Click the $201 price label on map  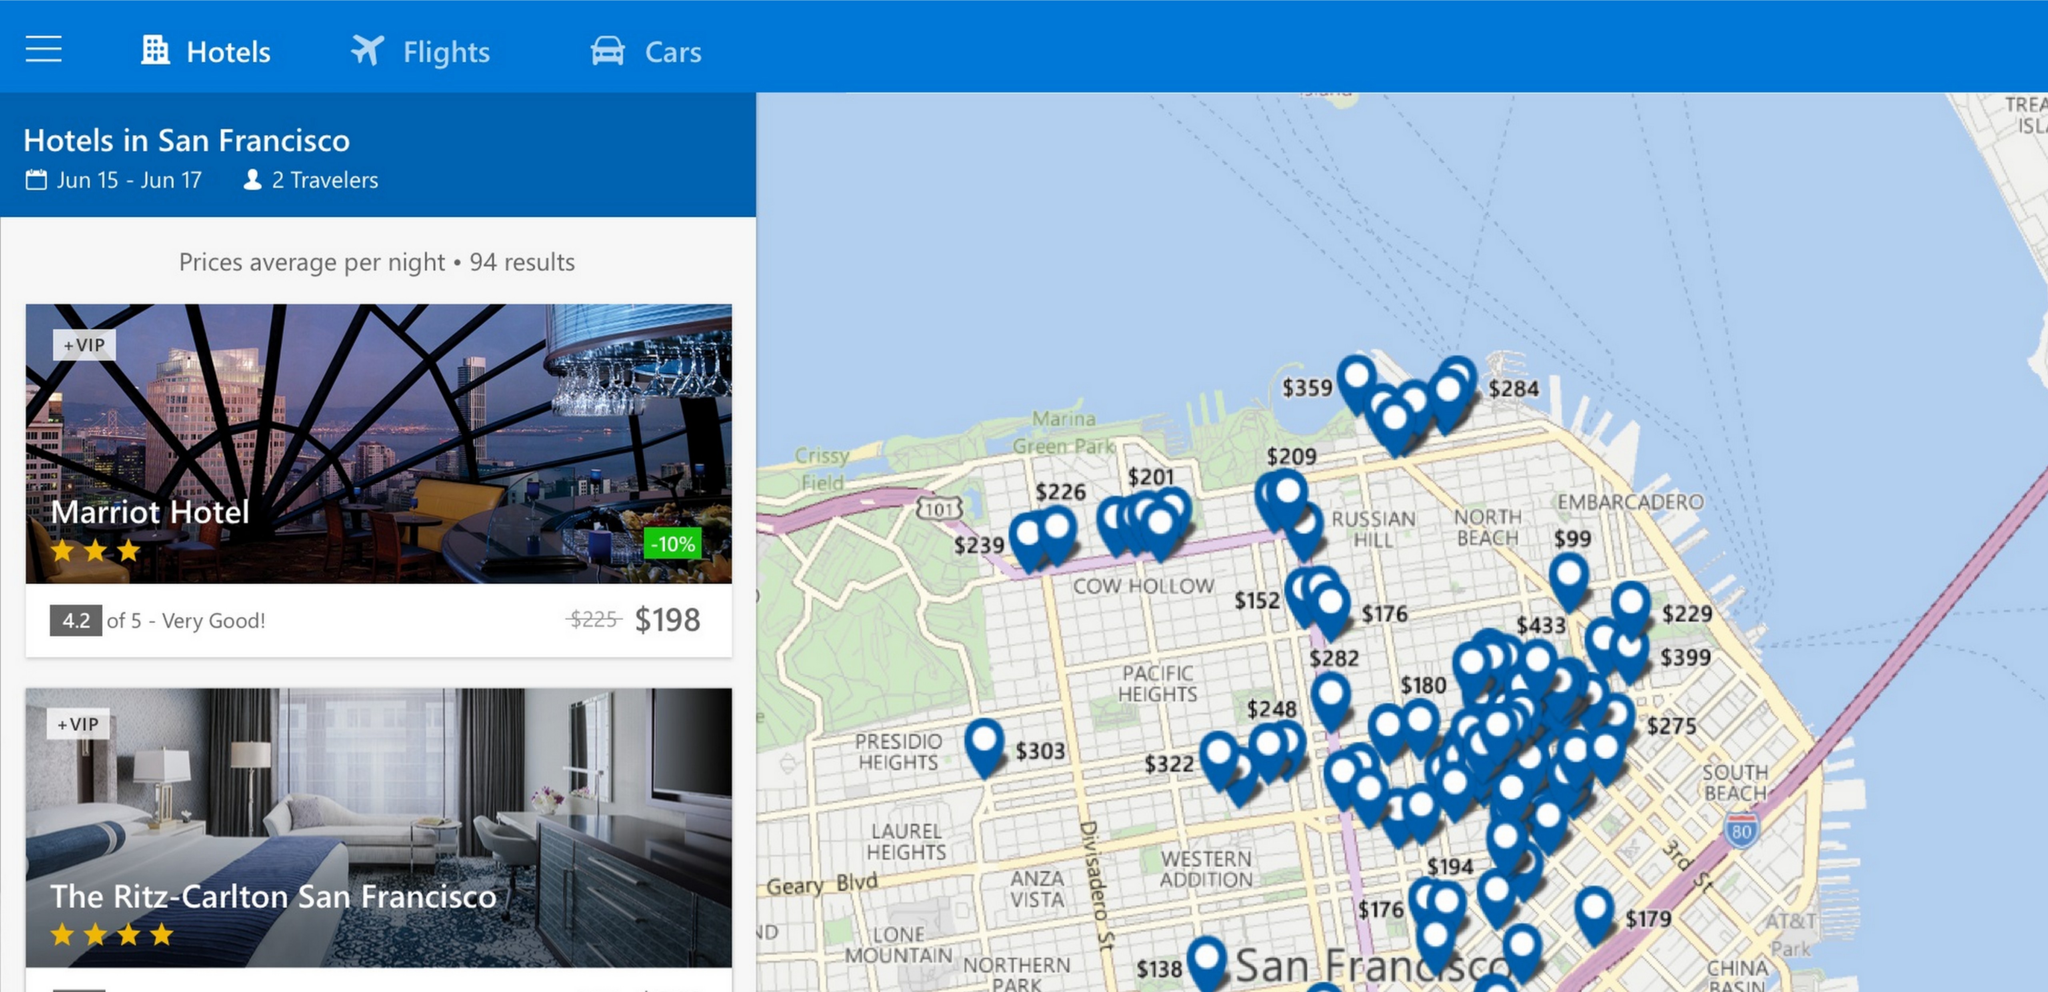1150,477
